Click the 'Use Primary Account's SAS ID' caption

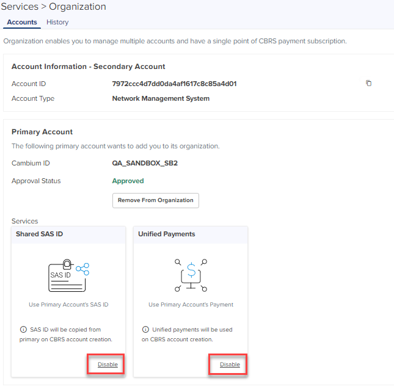68,304
